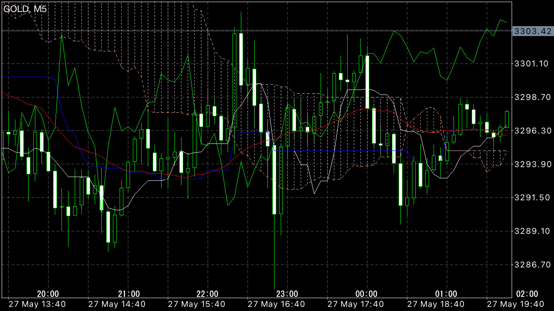
Task: Click the 27 May 14:40 date label
Action: coord(117,304)
